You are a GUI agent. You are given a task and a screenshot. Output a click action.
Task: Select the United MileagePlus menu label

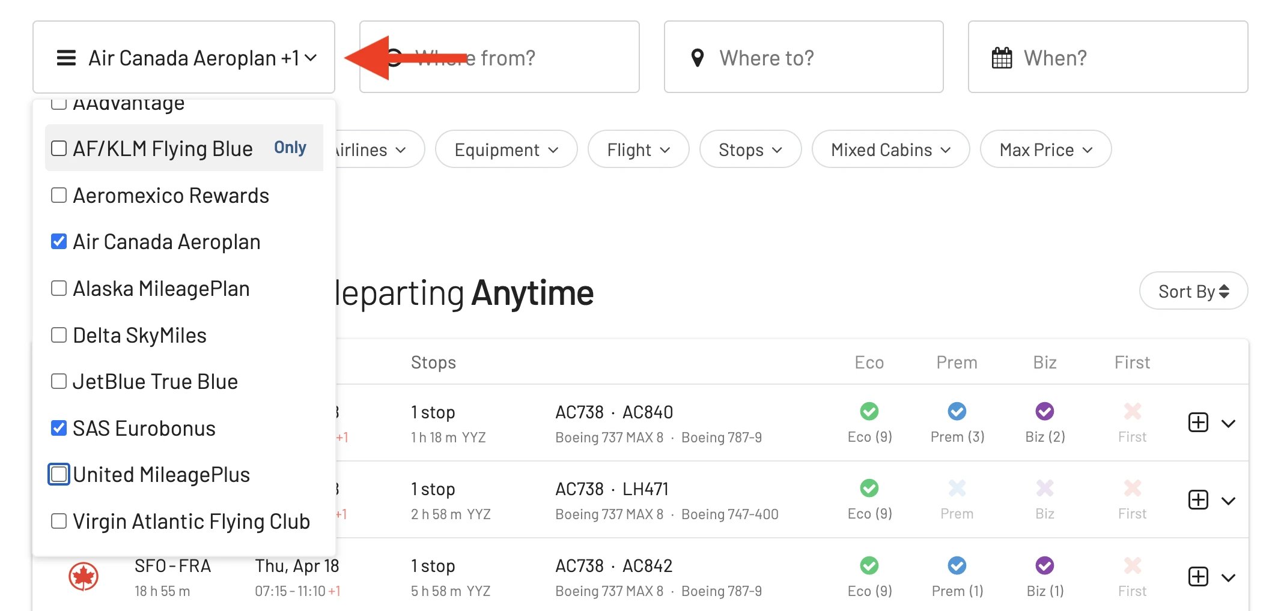(161, 475)
